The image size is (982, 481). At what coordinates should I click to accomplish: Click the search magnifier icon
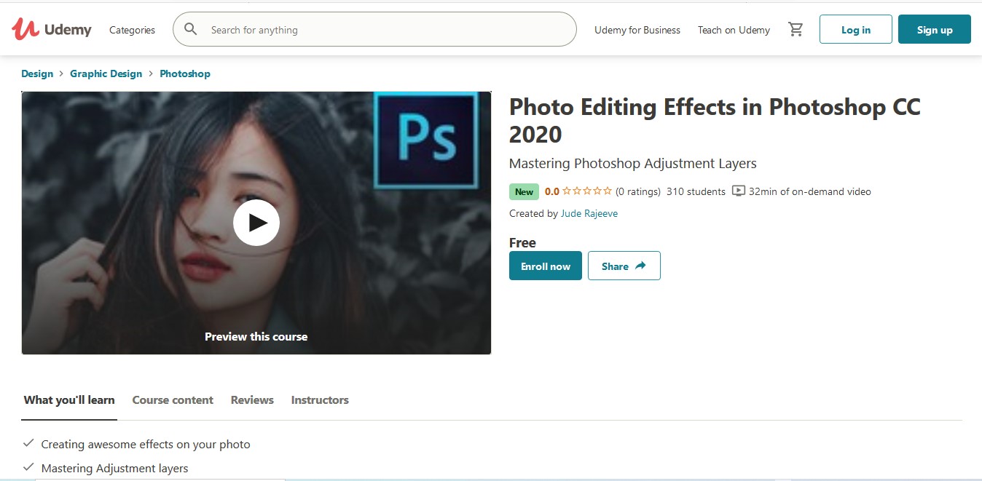click(191, 29)
